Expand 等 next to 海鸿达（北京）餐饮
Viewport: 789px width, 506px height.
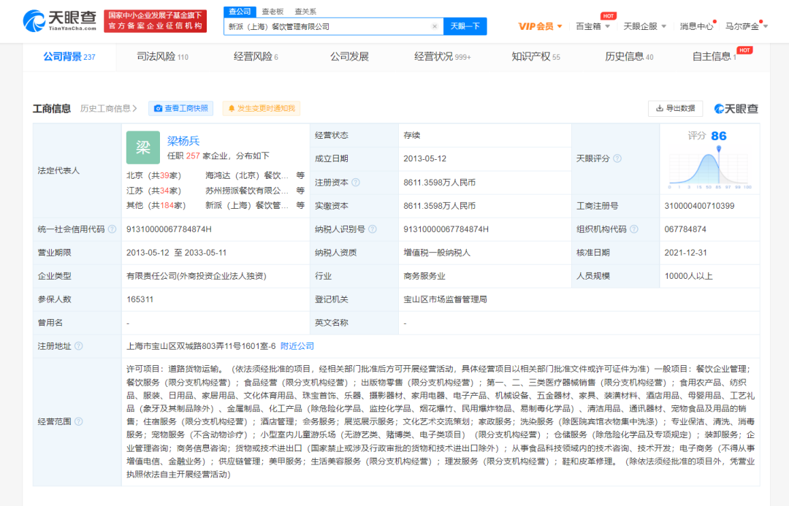pos(300,175)
